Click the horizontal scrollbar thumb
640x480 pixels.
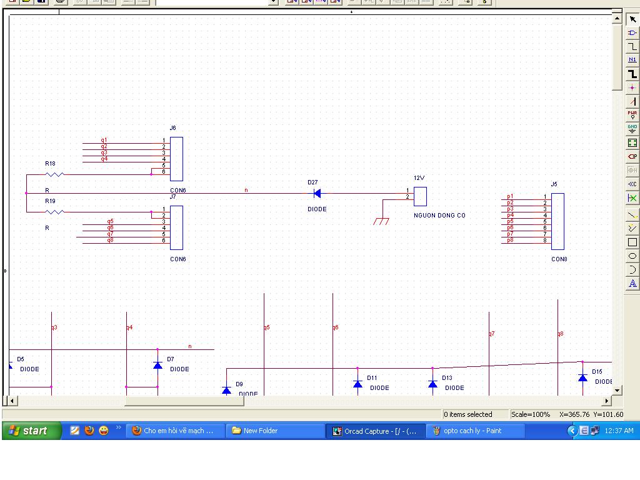tap(184, 401)
